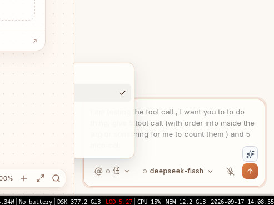Click the orange send arrow button

250,171
